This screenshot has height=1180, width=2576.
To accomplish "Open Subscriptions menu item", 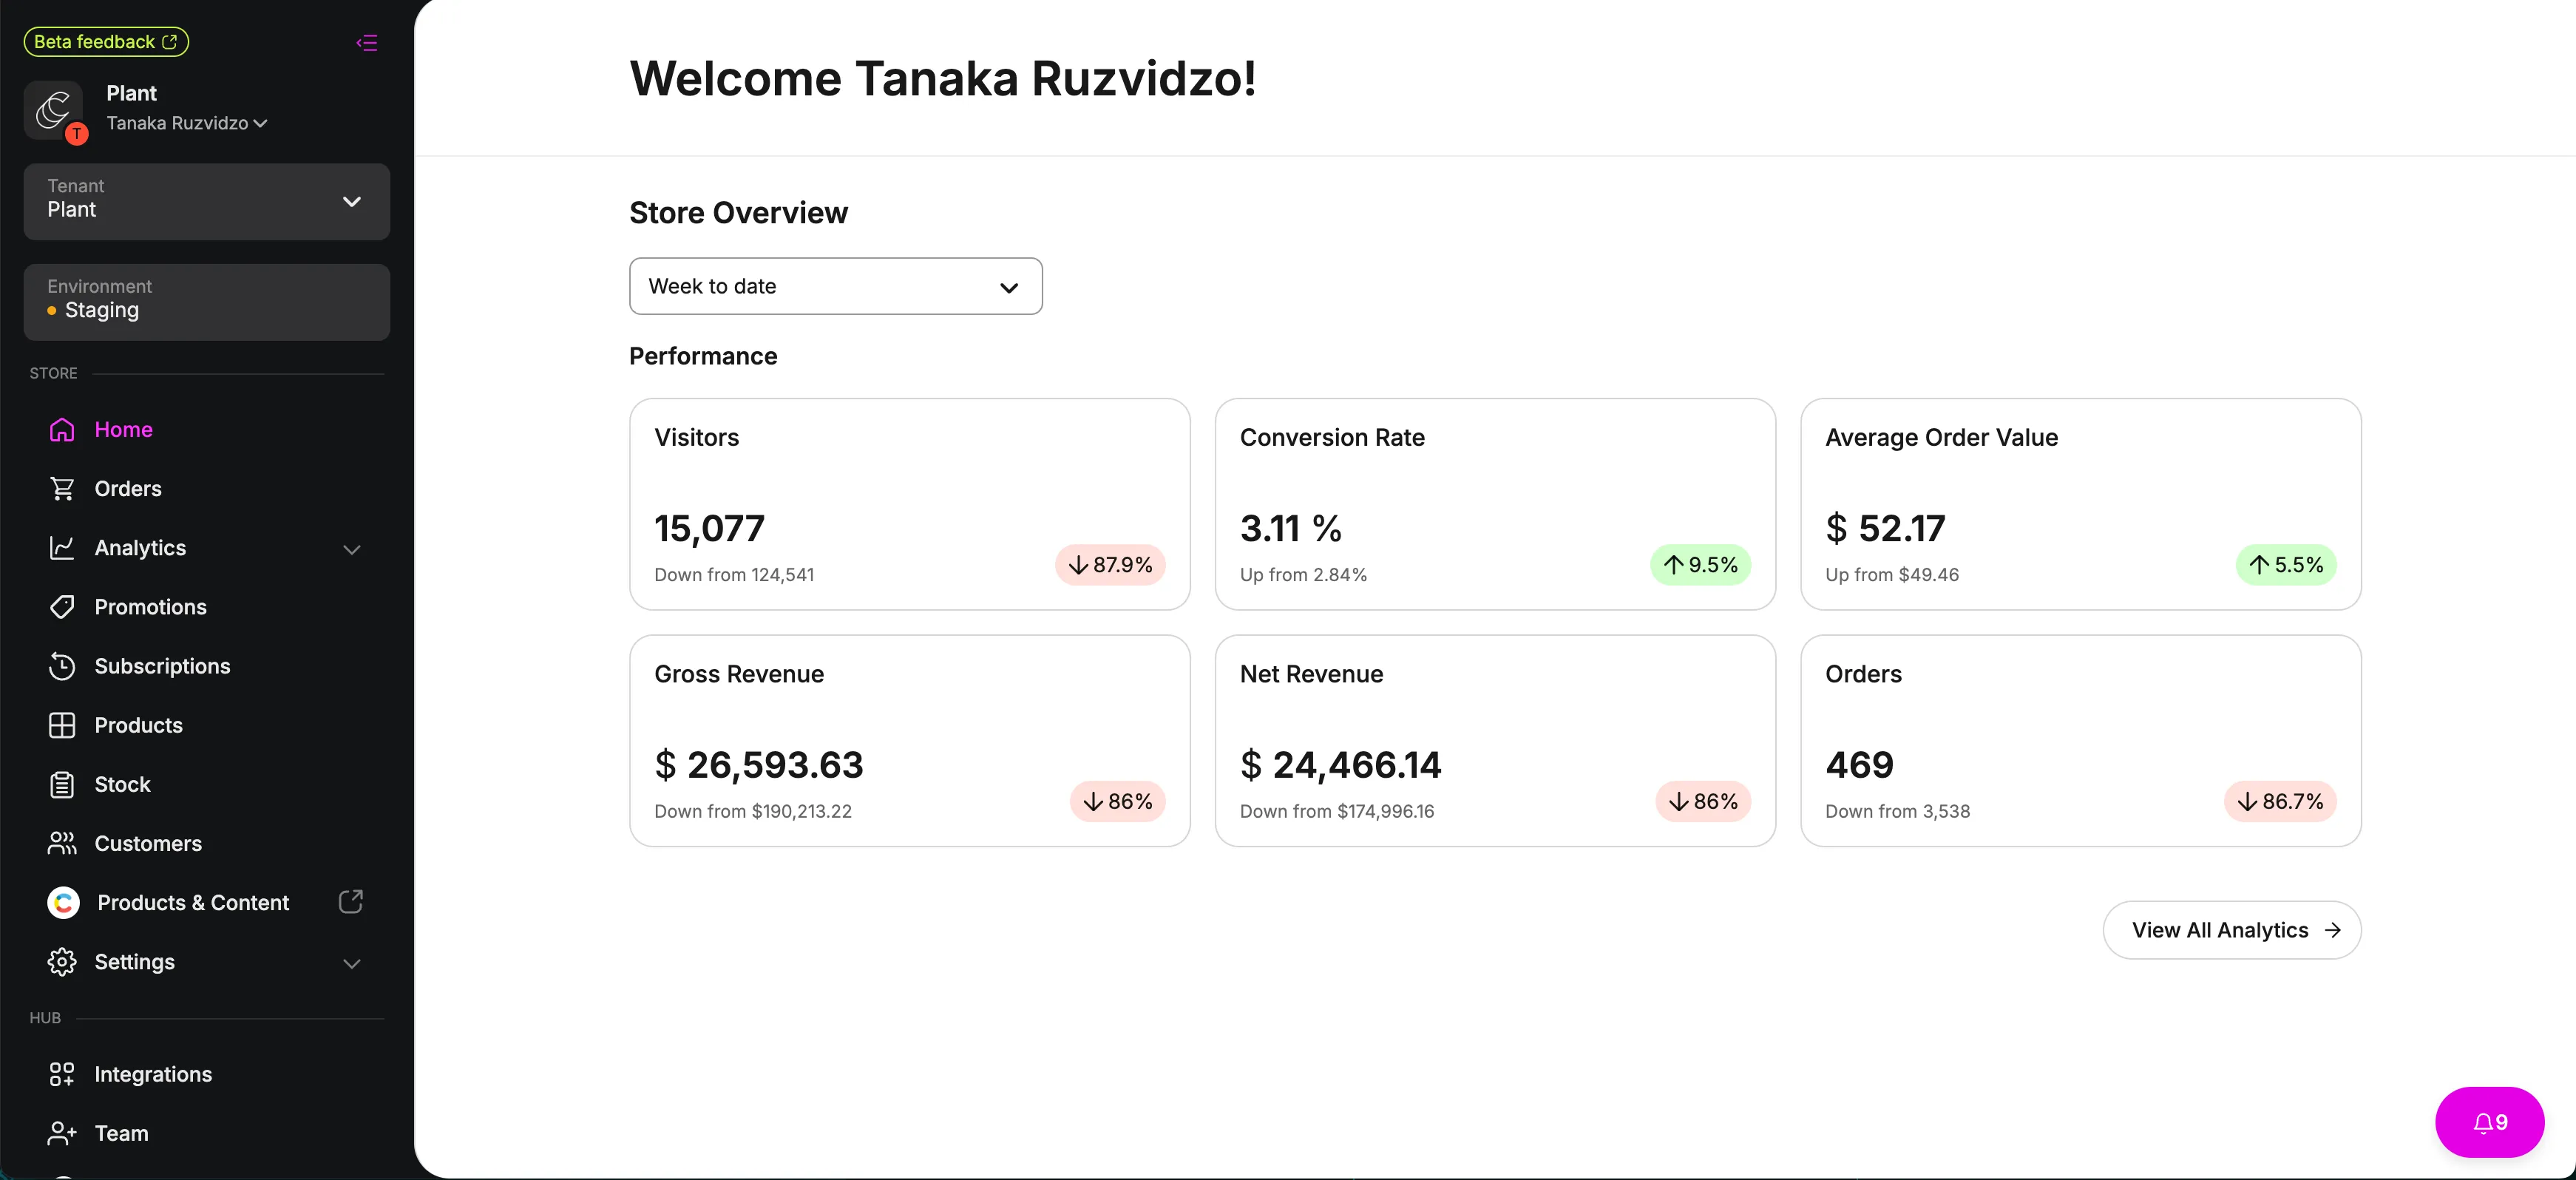I will pyautogui.click(x=163, y=666).
